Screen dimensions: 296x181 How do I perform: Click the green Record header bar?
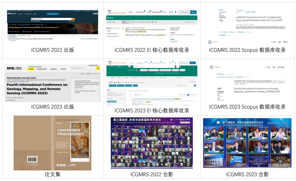pyautogui.click(x=152, y=18)
